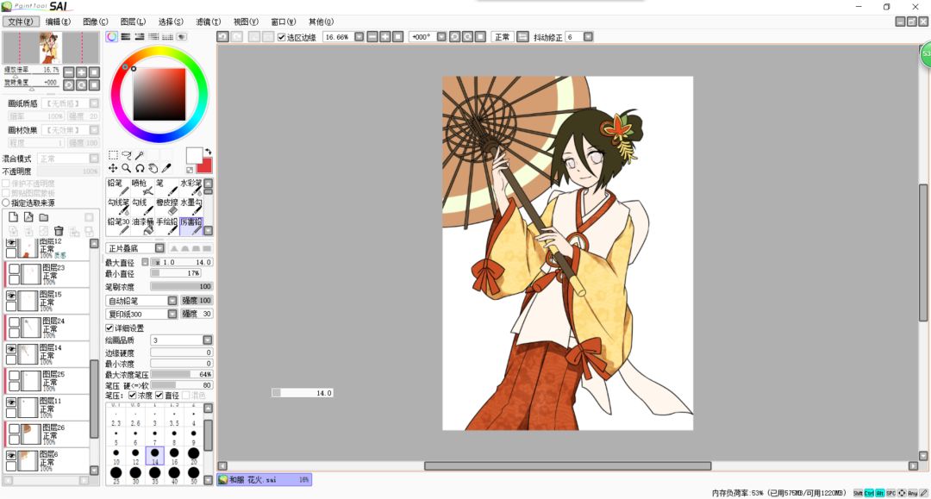Choose the 铅笔 pencil brush
931x499 pixels.
point(118,187)
